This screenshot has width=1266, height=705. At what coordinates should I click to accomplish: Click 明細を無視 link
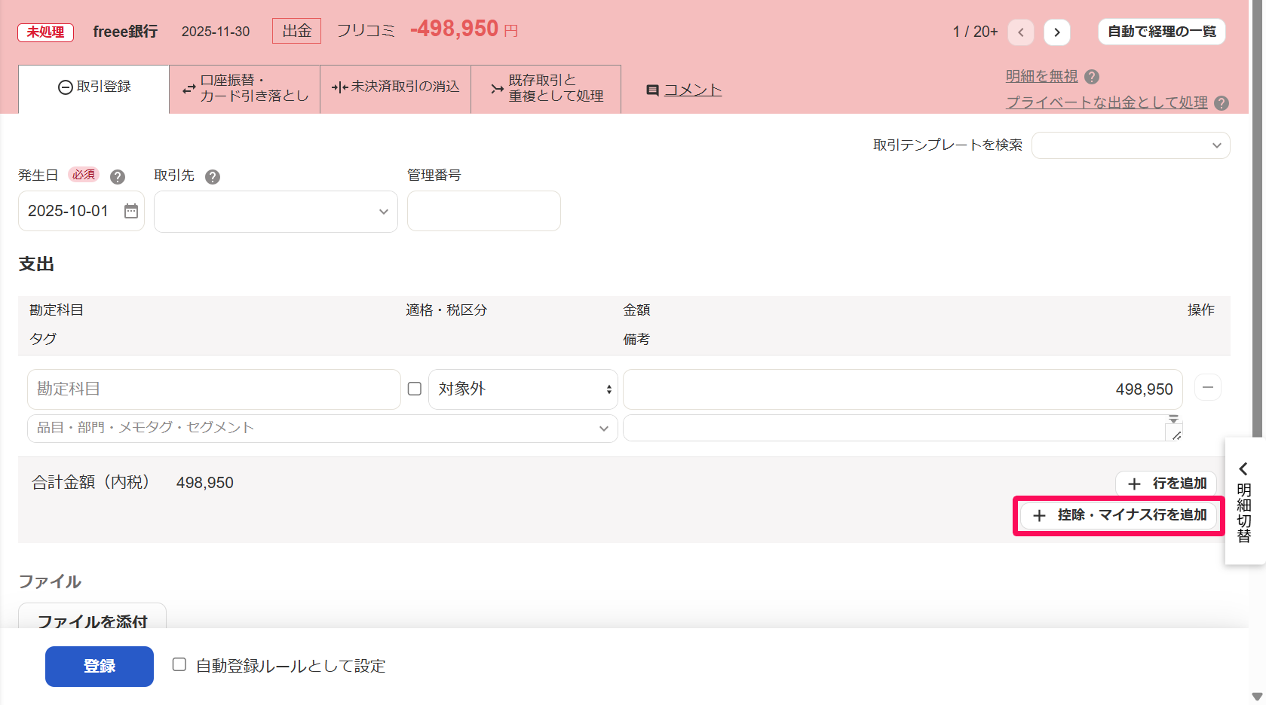pyautogui.click(x=1042, y=76)
